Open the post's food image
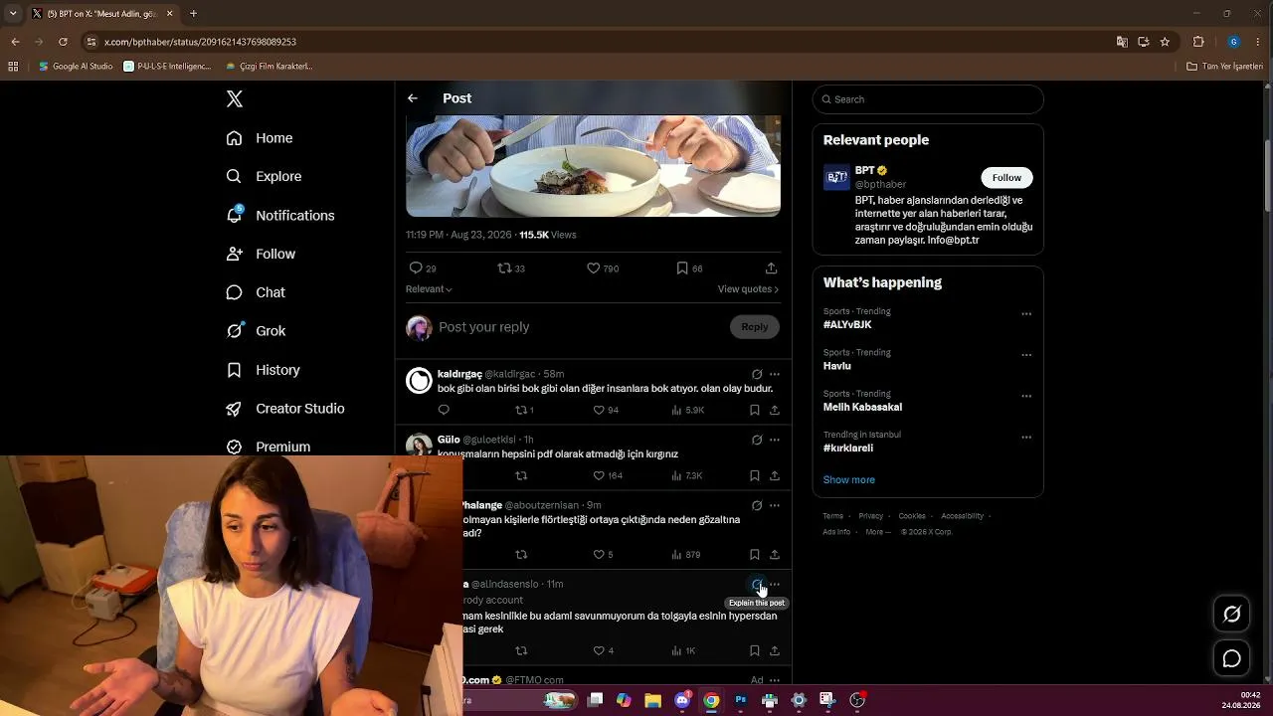 593,166
